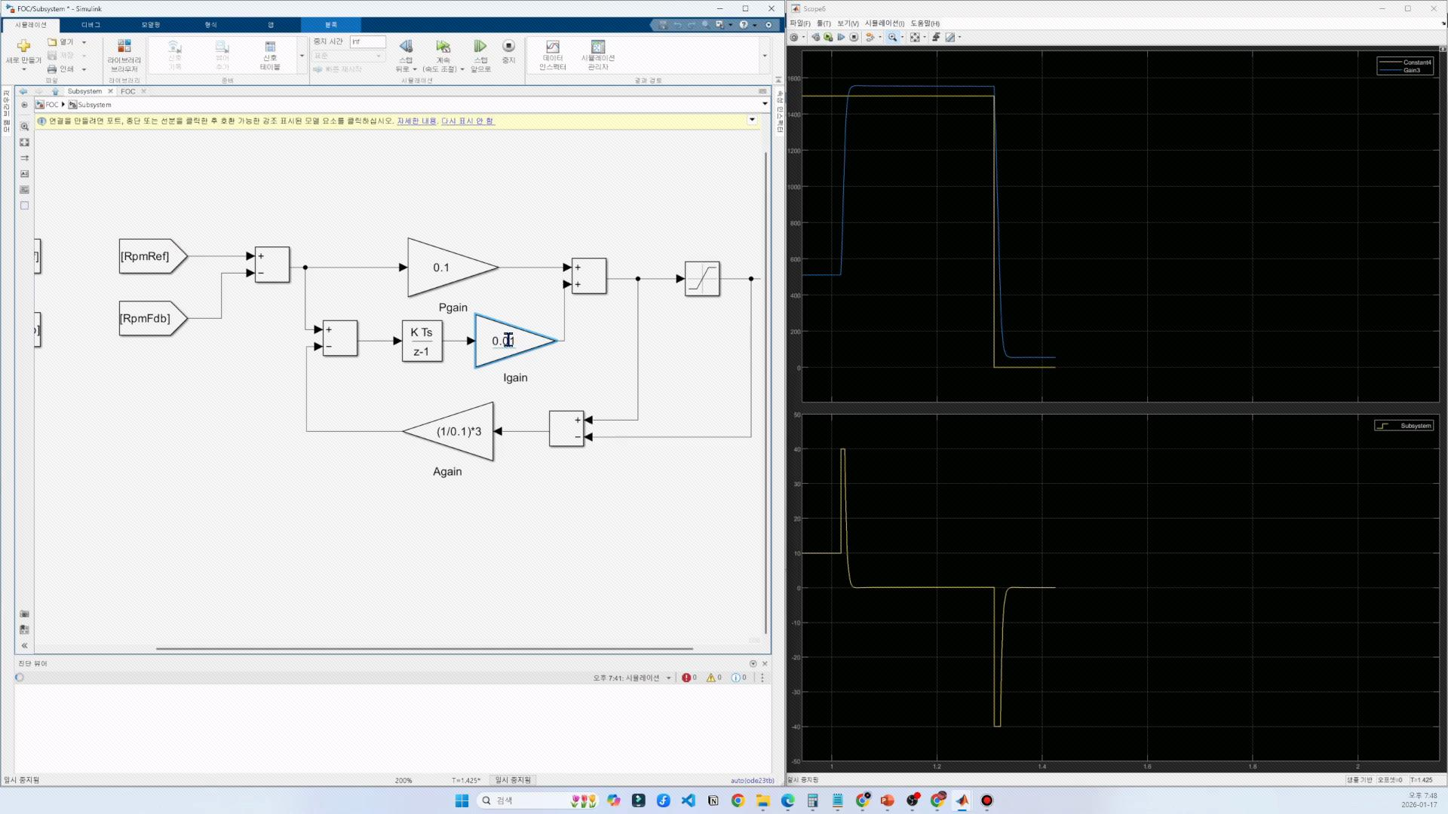
Task: Click the Scope configuration gear icon
Action: click(794, 37)
